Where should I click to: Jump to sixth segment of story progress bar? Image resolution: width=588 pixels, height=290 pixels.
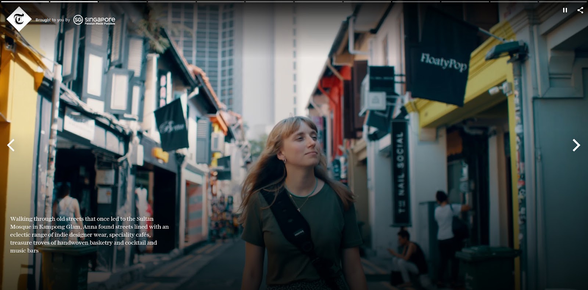pos(269,1)
